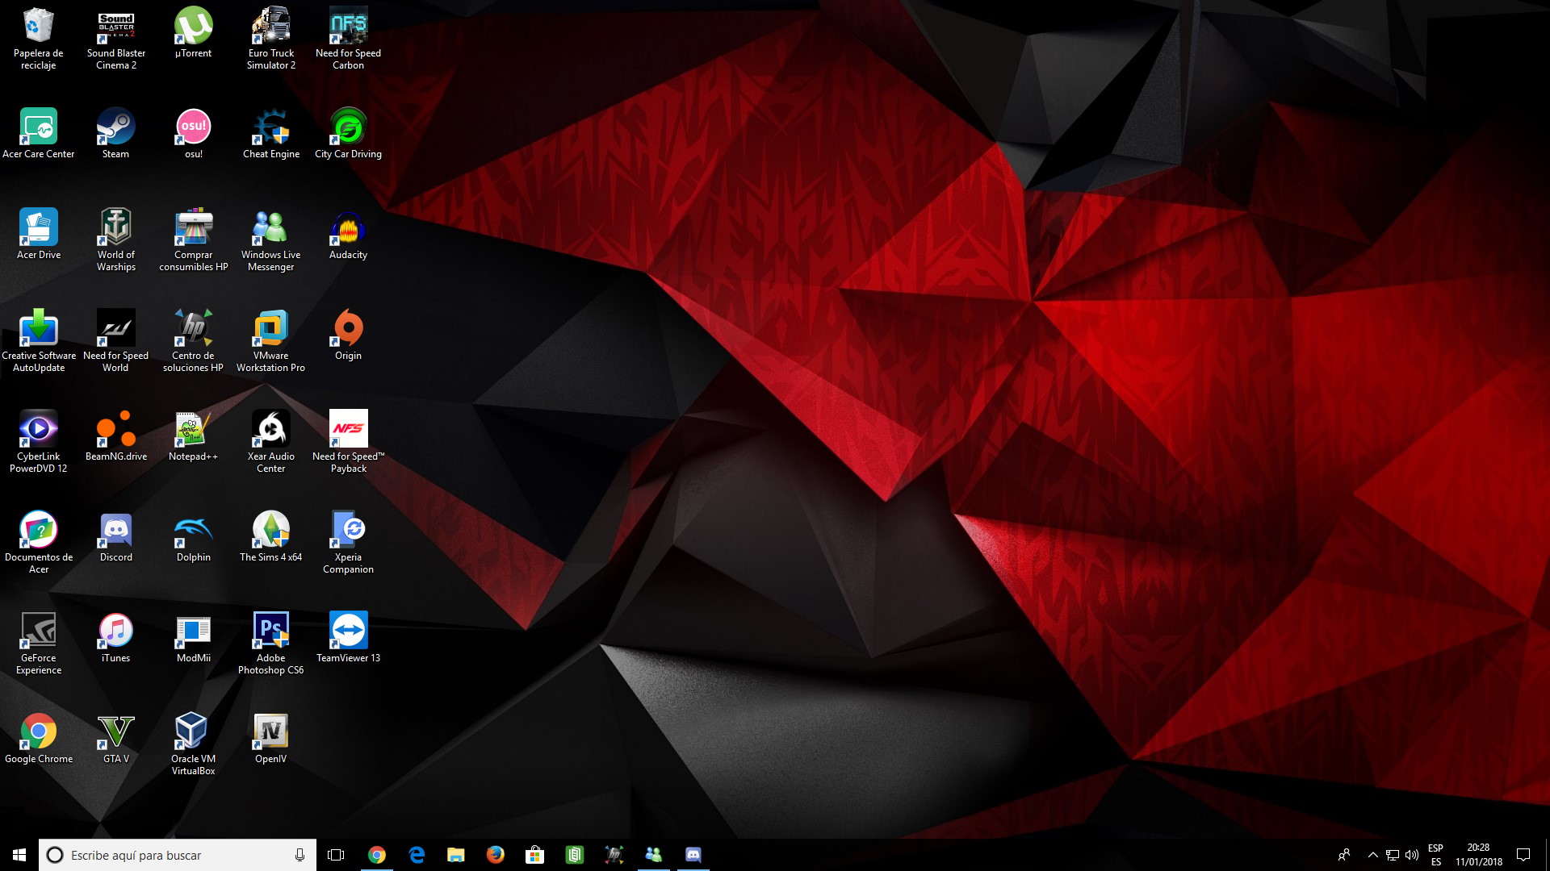Select VMware Workstation Pro icon
This screenshot has width=1550, height=871.
(271, 340)
